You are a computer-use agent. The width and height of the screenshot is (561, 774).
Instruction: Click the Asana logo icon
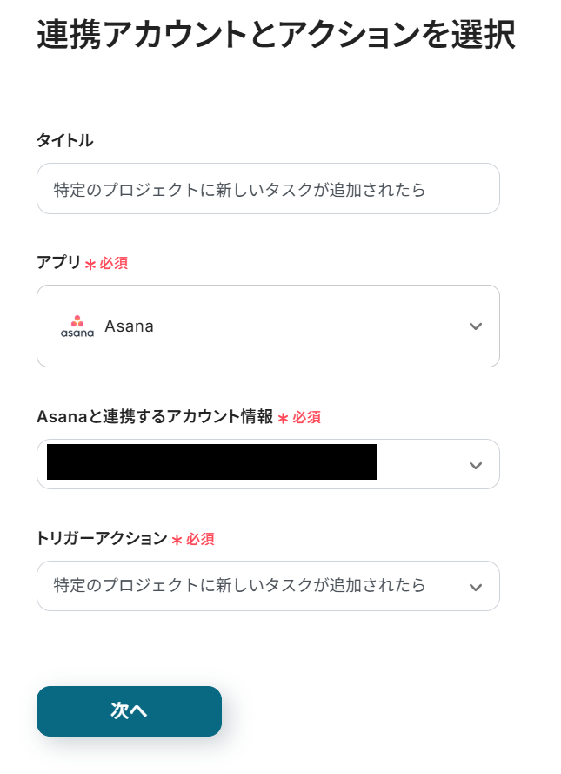click(x=77, y=326)
